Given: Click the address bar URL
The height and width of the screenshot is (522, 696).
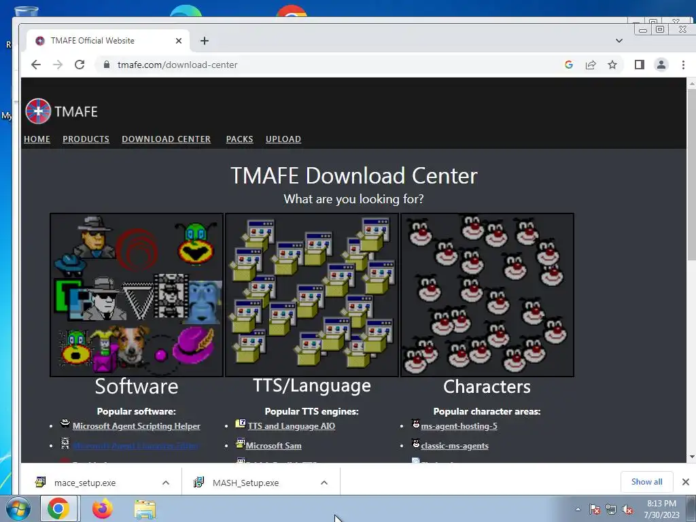Looking at the screenshot, I should click(177, 65).
